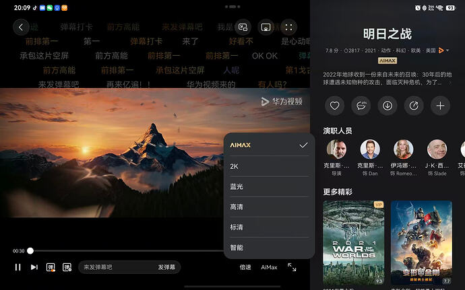465x290 pixels.
Task: Toggle the danmaku display switch
Action: point(51,267)
